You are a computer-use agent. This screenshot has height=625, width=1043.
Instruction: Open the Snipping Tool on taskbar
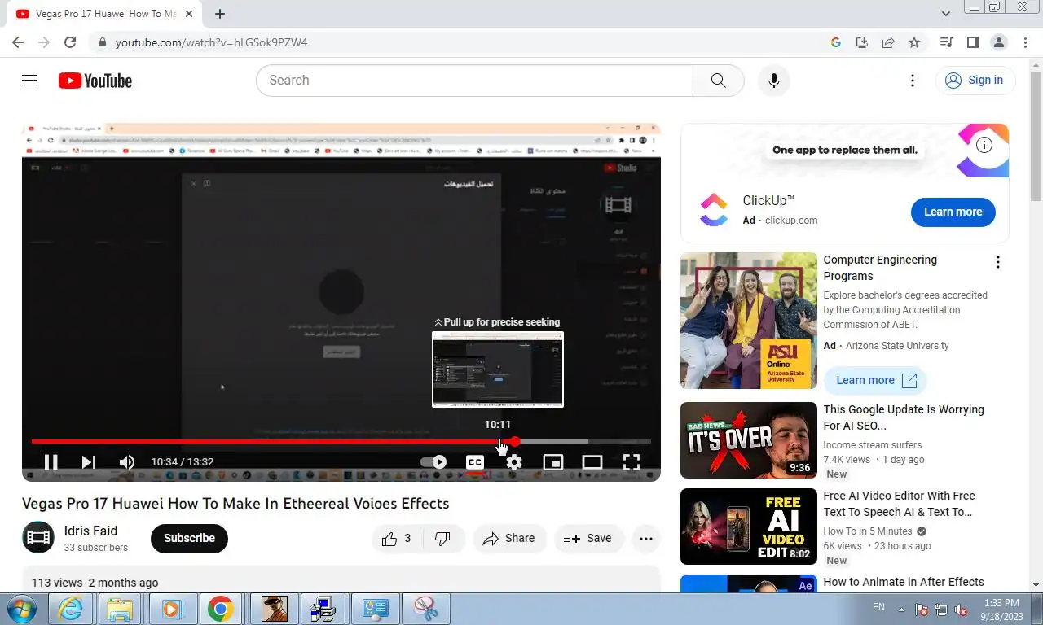[x=425, y=609]
